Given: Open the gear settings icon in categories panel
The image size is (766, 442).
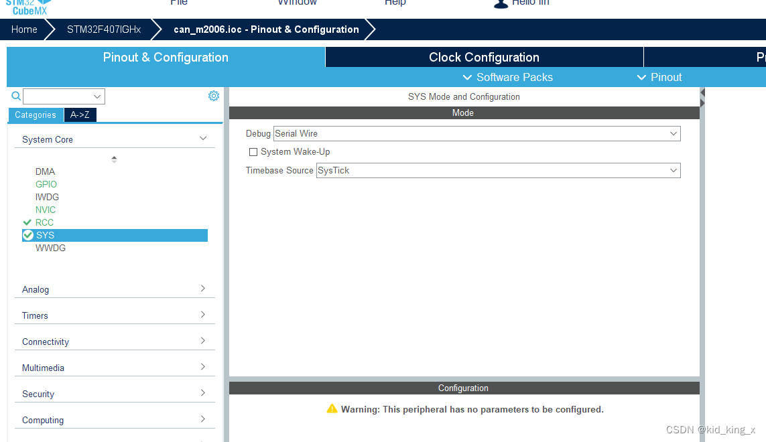Looking at the screenshot, I should pyautogui.click(x=214, y=96).
